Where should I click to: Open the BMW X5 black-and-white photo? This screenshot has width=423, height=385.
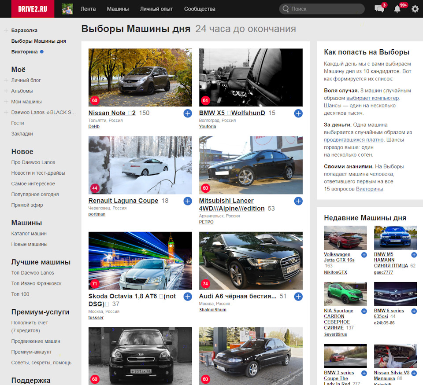[251, 77]
